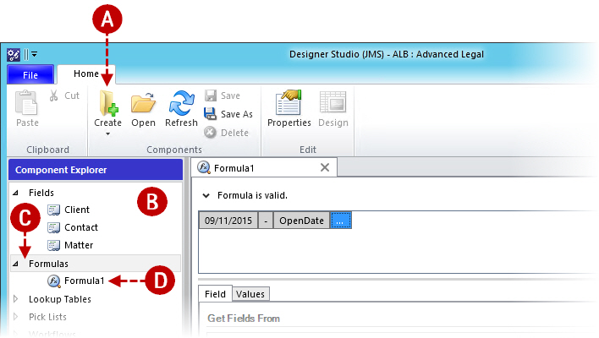Switch to the Values tab
This screenshot has height=338, width=599.
(x=250, y=294)
